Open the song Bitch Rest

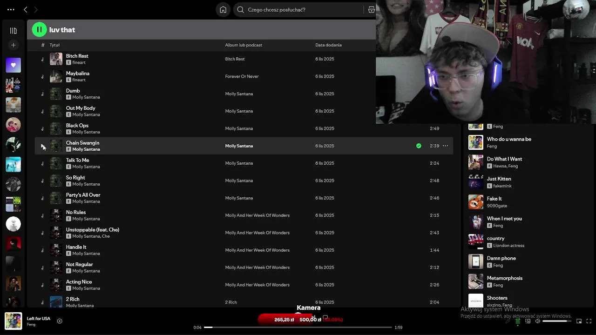(77, 56)
